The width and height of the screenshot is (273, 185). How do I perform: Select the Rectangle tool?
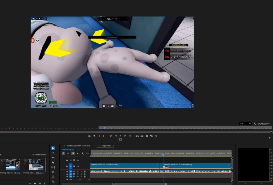pos(53,177)
